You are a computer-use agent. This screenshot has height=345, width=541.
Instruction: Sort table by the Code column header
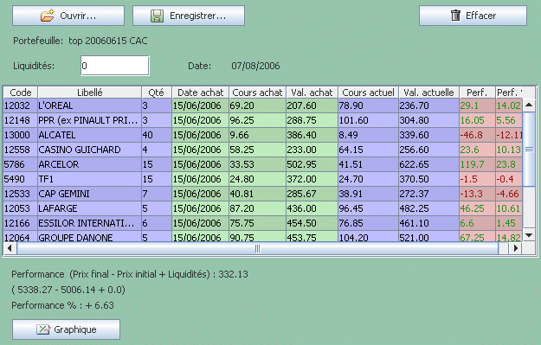coord(21,93)
